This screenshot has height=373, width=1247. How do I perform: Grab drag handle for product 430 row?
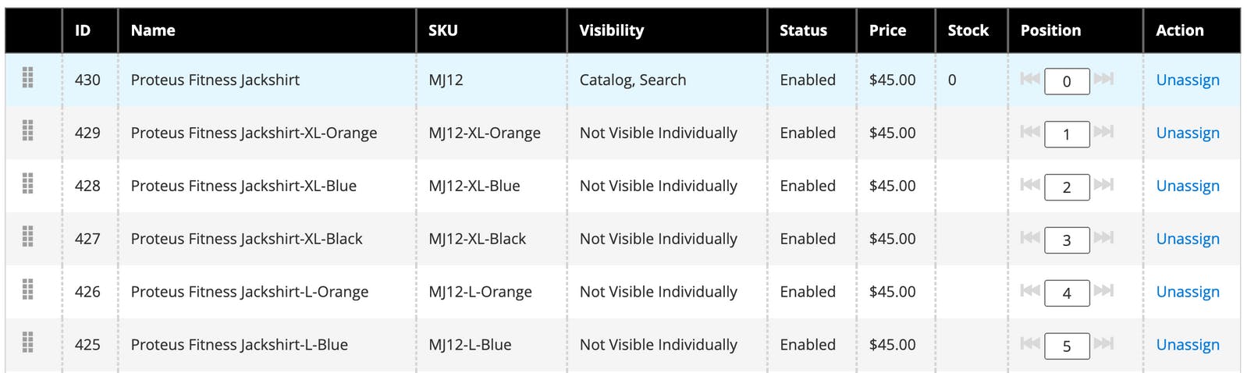click(x=28, y=77)
